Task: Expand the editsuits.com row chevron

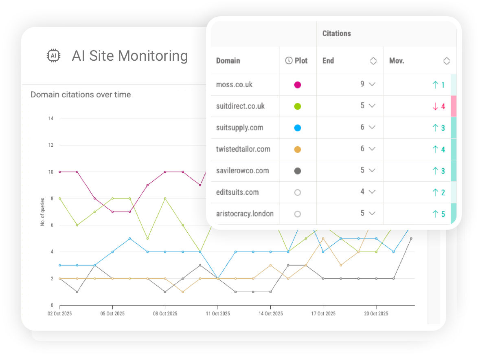Action: click(x=371, y=192)
